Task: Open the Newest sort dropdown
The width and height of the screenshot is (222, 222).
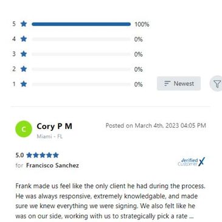Action: click(x=179, y=83)
